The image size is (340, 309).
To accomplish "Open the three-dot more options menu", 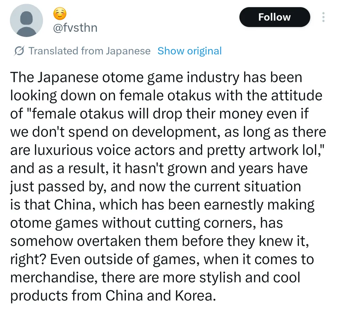I will pos(323,17).
